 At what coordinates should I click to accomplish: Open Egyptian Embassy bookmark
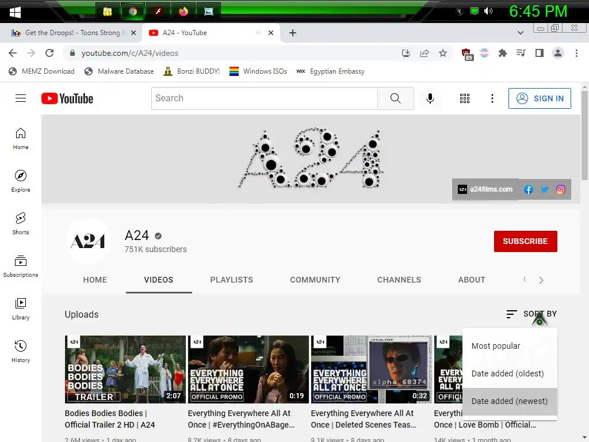(331, 71)
